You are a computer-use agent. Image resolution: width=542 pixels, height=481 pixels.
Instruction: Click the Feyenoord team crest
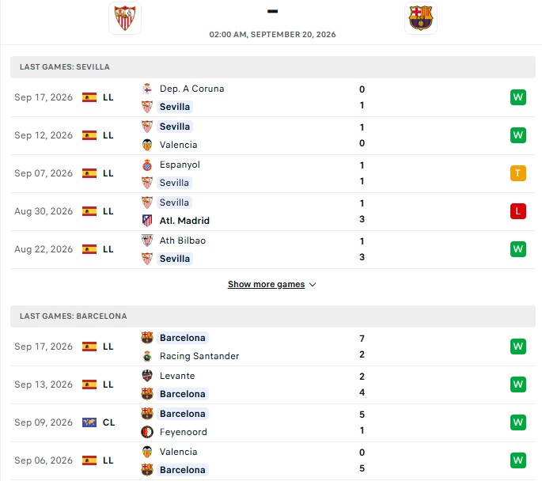pyautogui.click(x=147, y=432)
